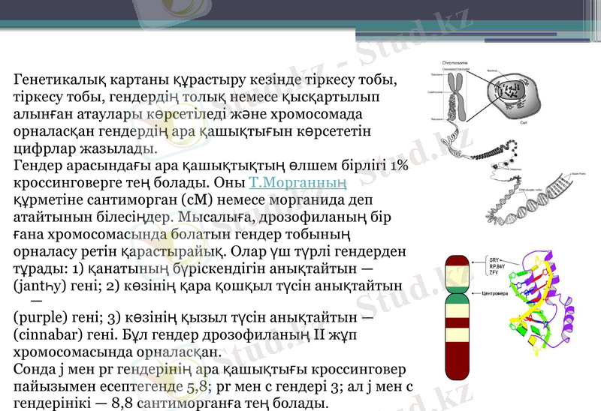Select the colored Y chromosome bar image
This screenshot has height=411, width=601.
[457, 318]
